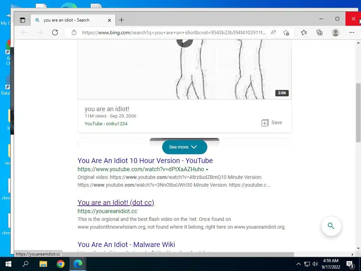Open the Favorites list icon
This screenshot has height=271, width=361.
pyautogui.click(x=304, y=32)
